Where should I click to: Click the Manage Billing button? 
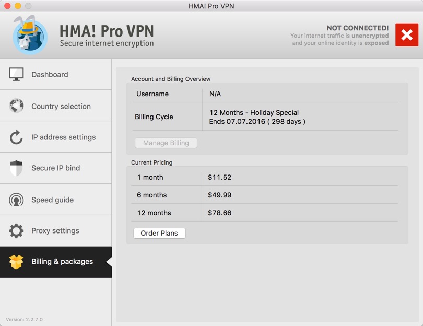[x=166, y=143]
